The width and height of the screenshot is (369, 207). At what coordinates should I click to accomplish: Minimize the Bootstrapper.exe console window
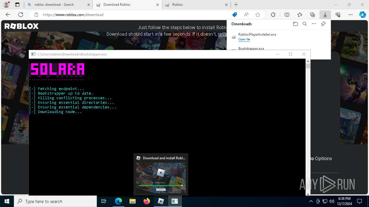coord(278,54)
